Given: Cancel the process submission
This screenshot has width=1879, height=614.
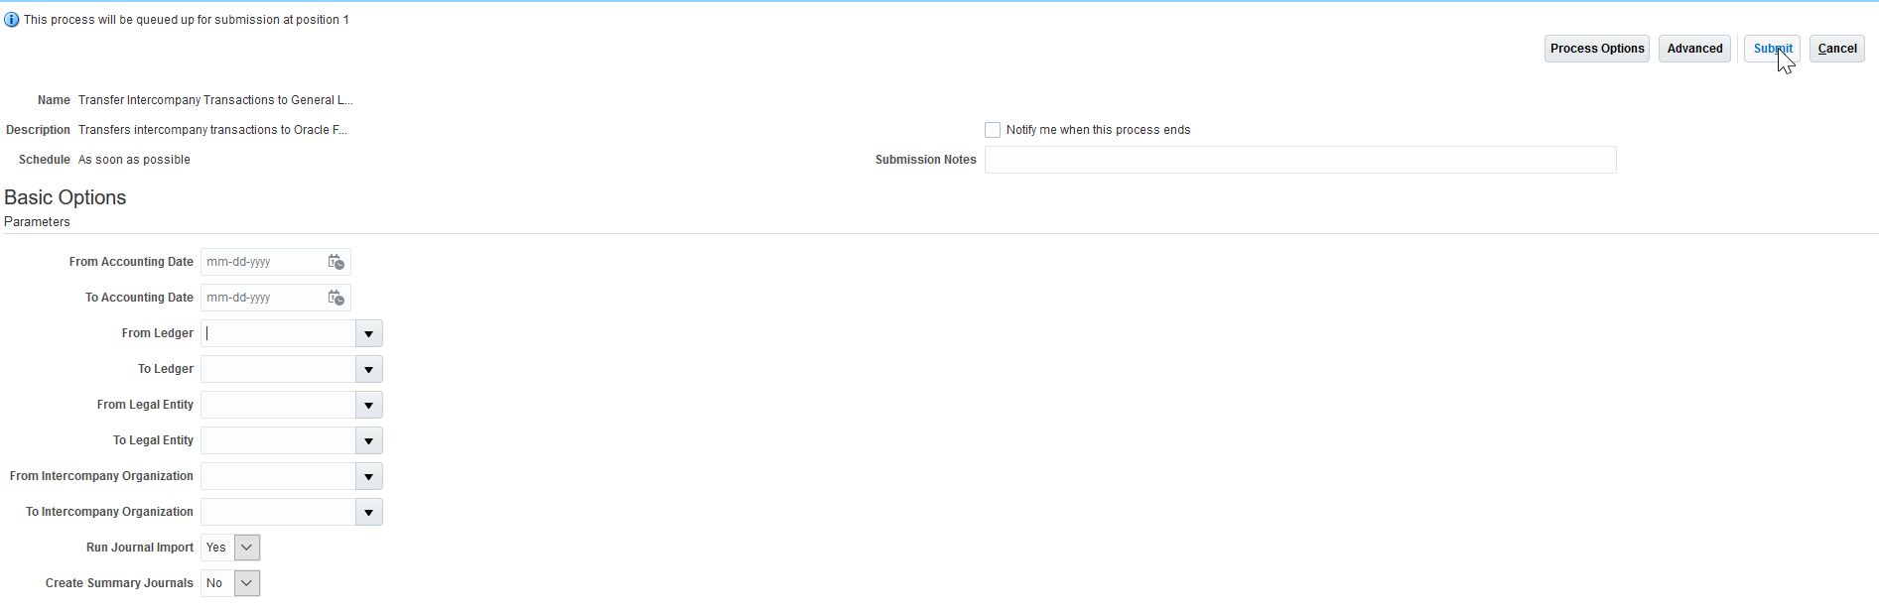Looking at the screenshot, I should [x=1836, y=49].
